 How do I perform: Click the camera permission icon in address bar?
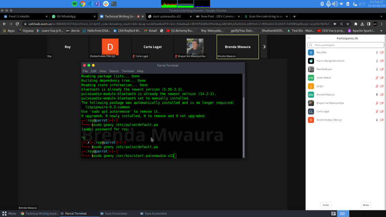[335, 24]
